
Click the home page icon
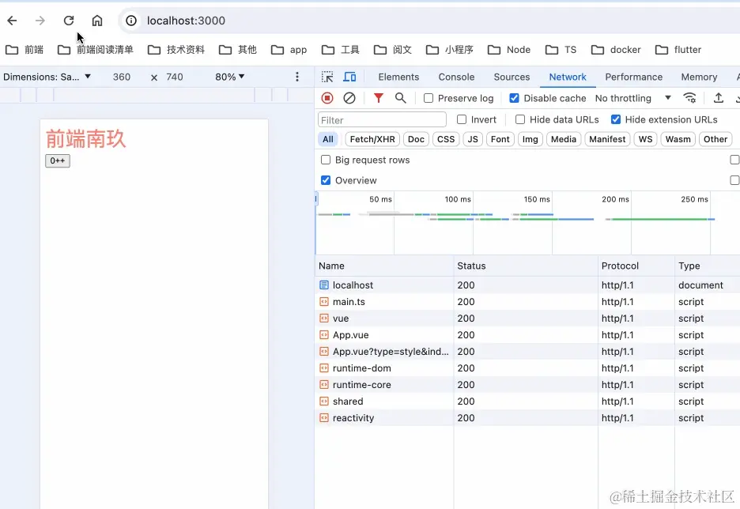pos(97,21)
